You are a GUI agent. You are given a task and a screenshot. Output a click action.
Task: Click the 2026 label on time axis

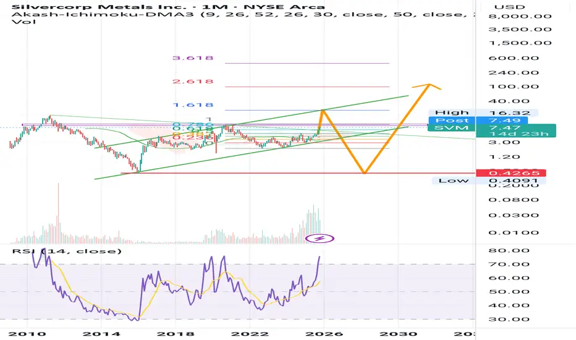click(x=324, y=334)
